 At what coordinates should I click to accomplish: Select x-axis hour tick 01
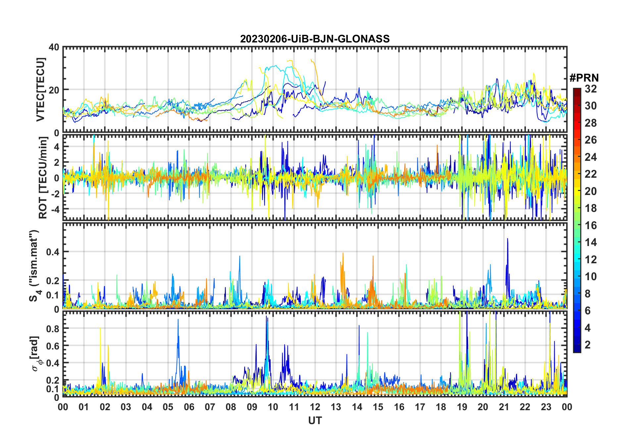pos(84,407)
